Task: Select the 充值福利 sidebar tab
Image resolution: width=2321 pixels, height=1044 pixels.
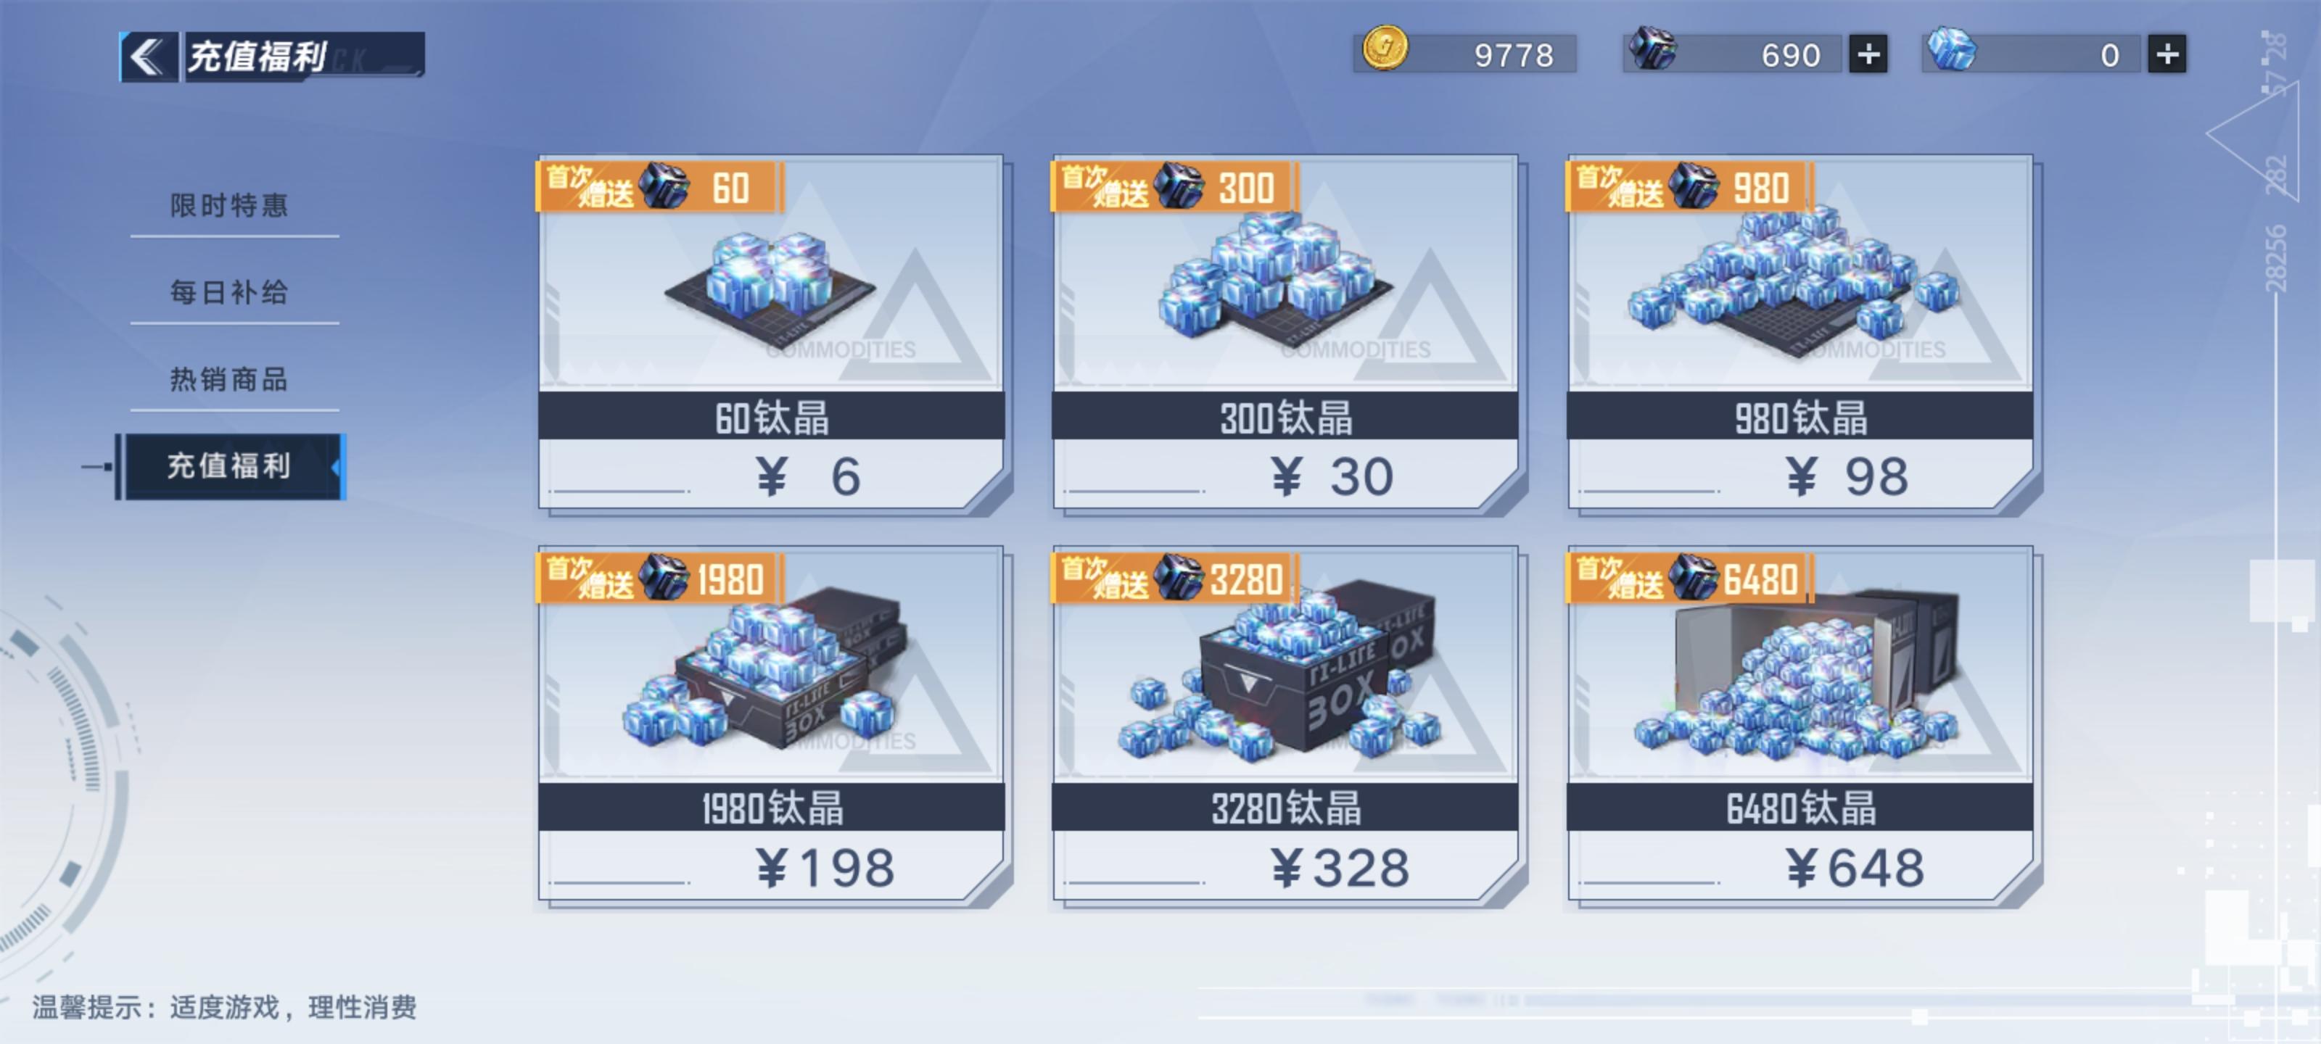Action: tap(231, 467)
